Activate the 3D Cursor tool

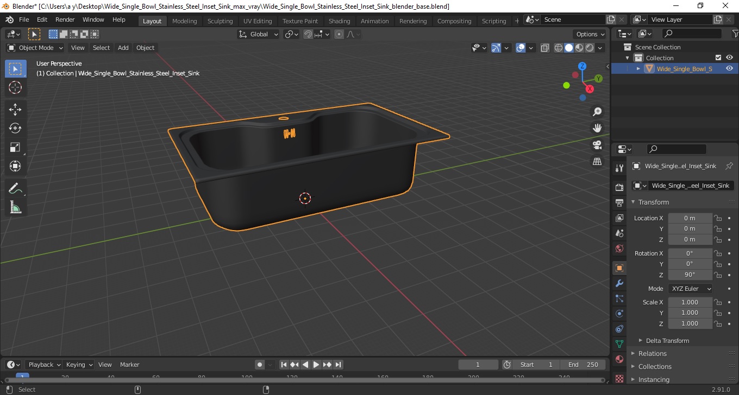point(15,87)
